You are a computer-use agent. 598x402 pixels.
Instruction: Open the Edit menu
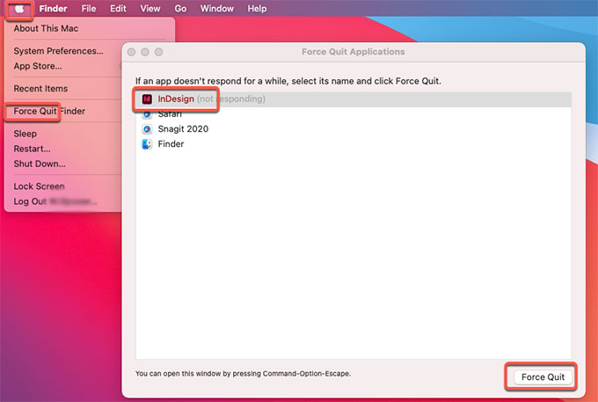(119, 9)
